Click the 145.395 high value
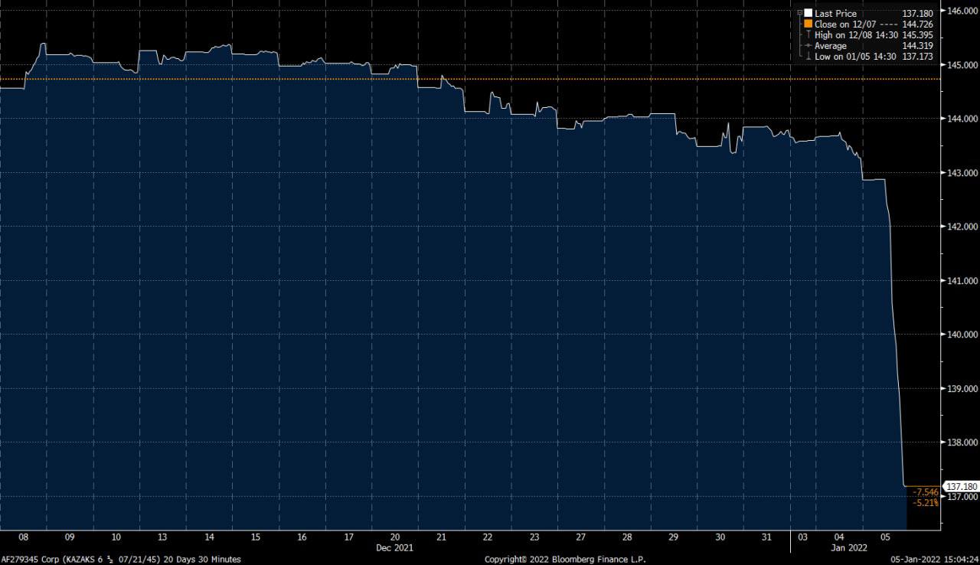The width and height of the screenshot is (980, 565). pyautogui.click(x=918, y=35)
